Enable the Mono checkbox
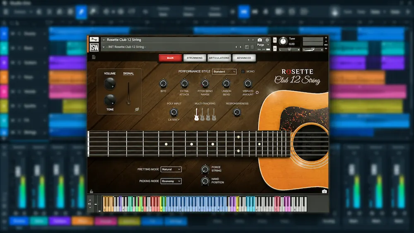Screen dimensions: 414x233 pos(243,71)
